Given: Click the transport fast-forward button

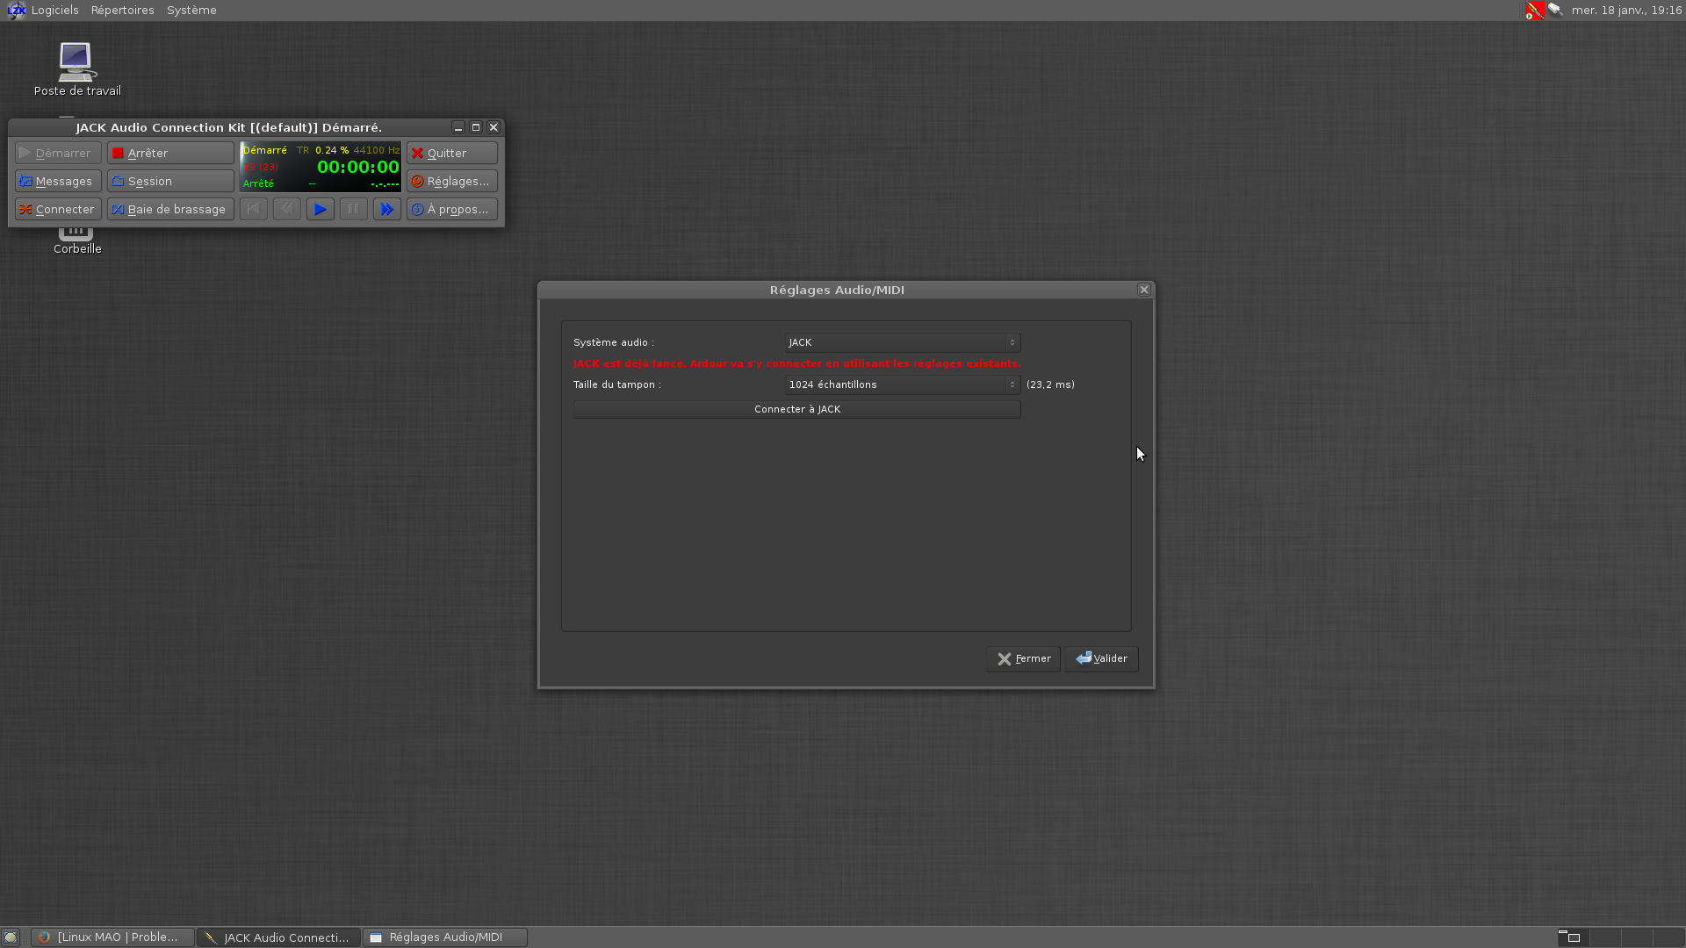Looking at the screenshot, I should click(x=386, y=209).
